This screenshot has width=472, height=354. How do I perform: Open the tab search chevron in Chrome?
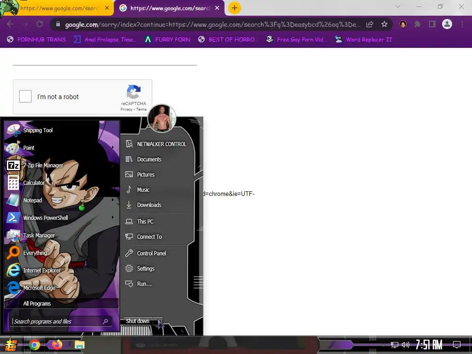tap(398, 6)
